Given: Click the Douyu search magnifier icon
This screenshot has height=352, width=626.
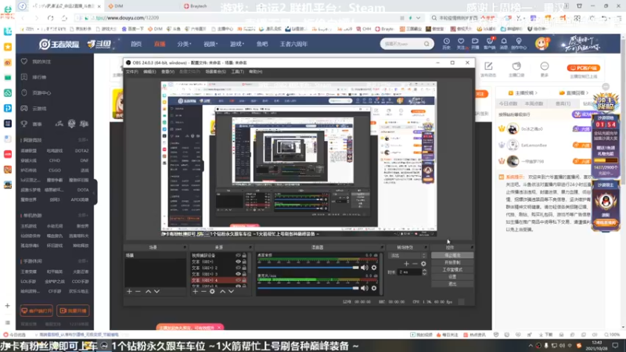Looking at the screenshot, I should click(x=426, y=44).
